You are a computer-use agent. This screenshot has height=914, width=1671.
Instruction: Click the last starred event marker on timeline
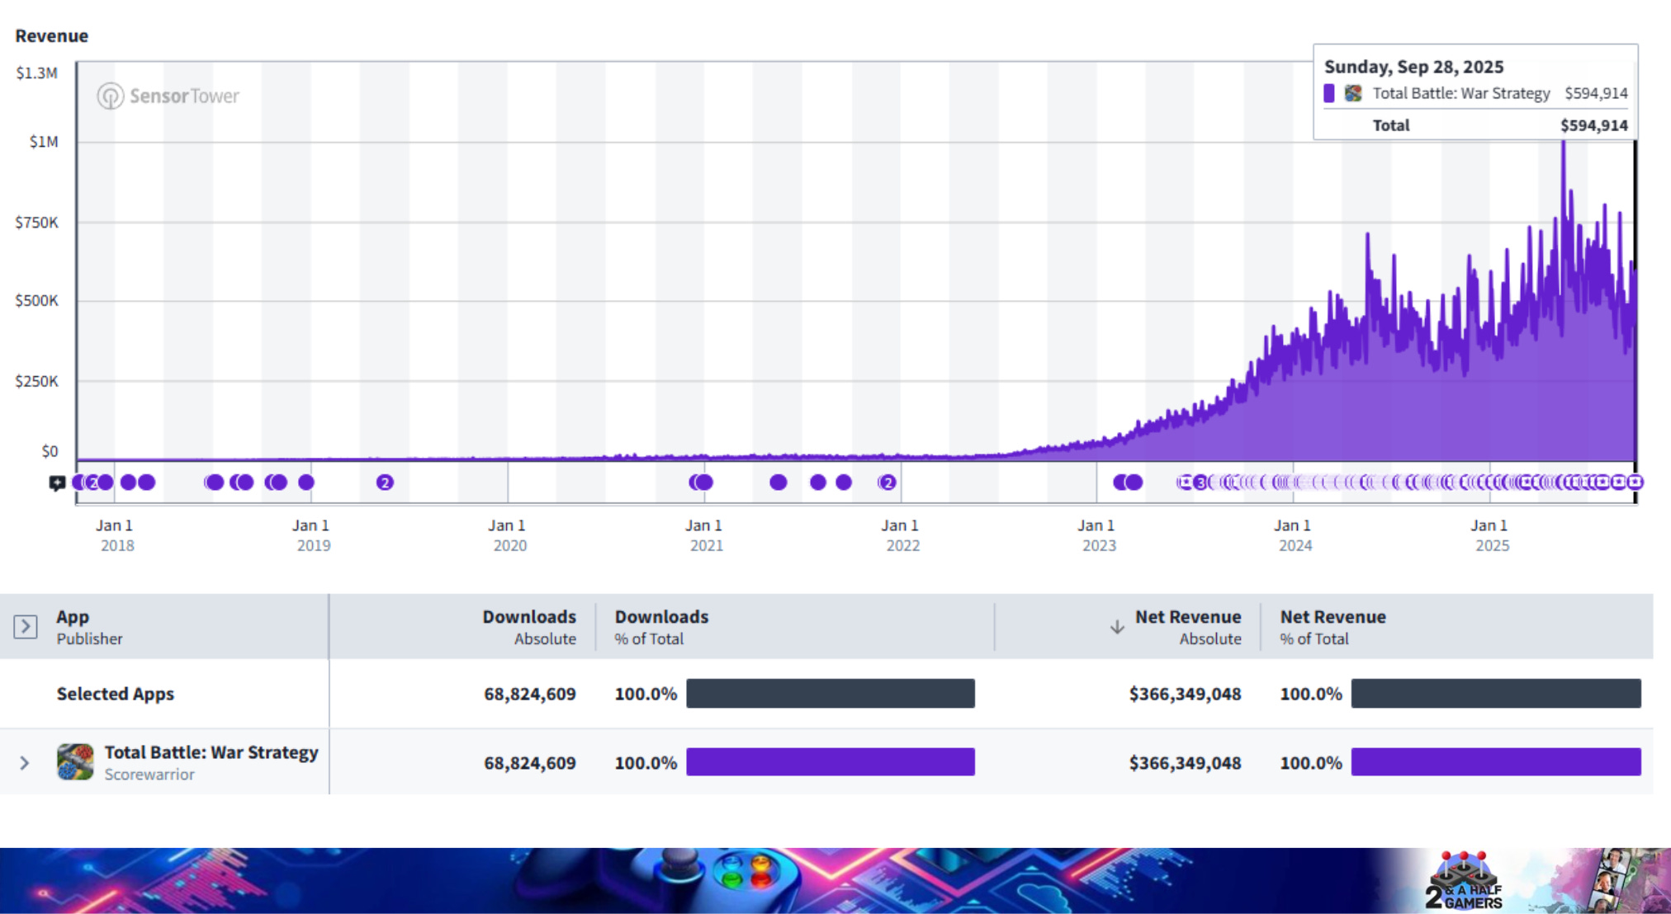[x=1634, y=482]
